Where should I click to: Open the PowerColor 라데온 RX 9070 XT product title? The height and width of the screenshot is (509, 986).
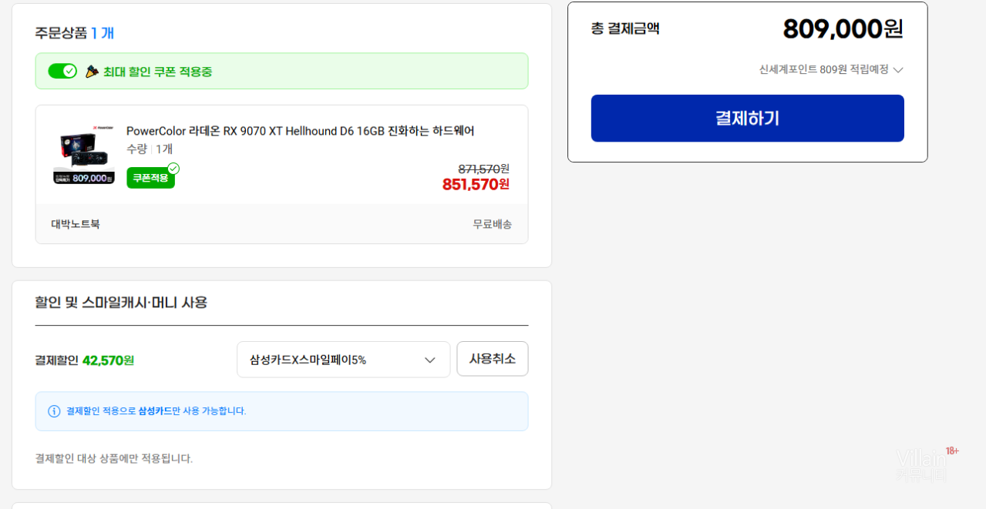[300, 131]
